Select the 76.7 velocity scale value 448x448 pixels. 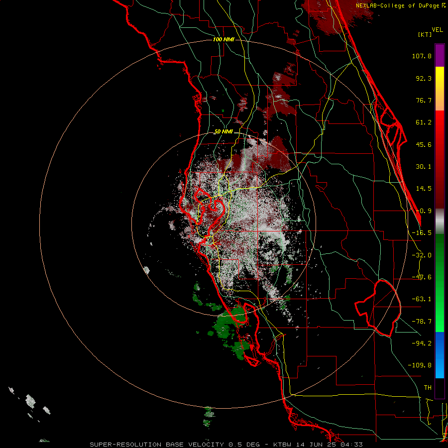point(424,100)
